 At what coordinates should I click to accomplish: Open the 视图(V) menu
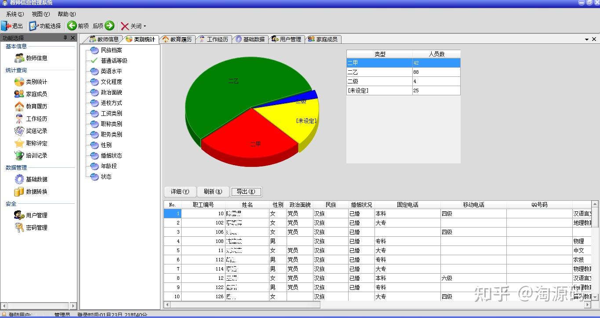coord(40,14)
